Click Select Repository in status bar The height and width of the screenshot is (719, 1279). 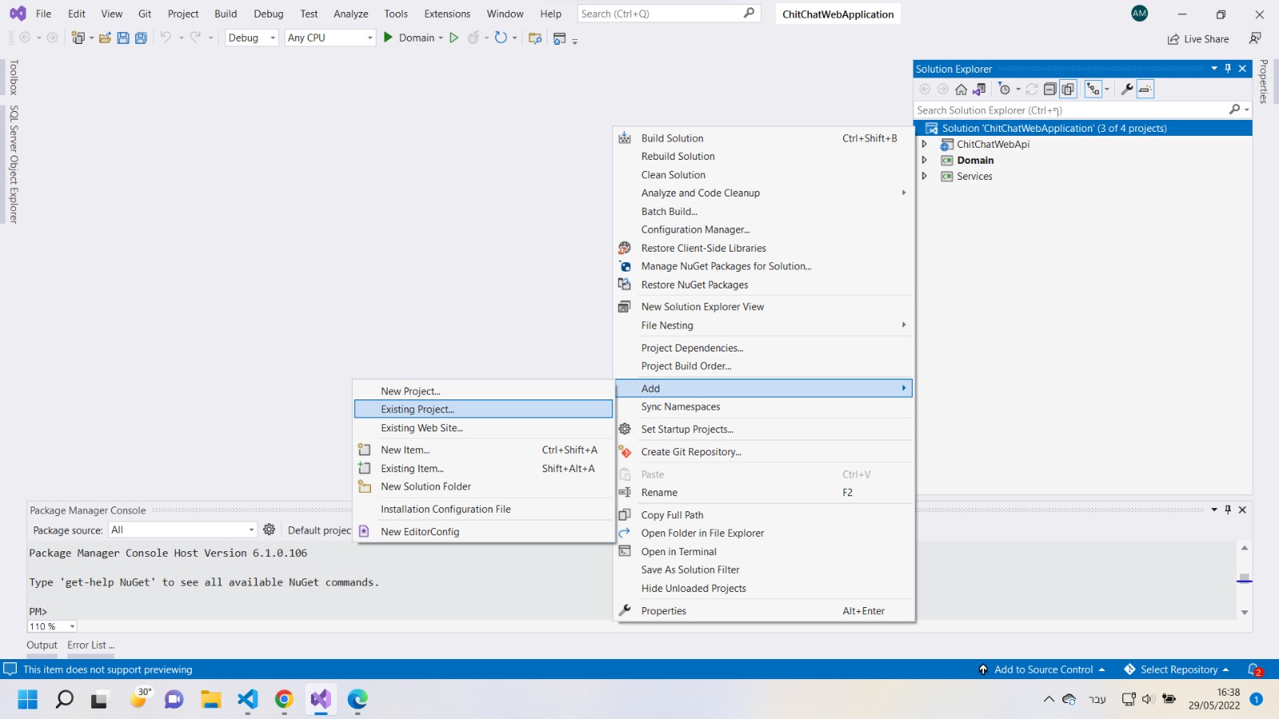click(x=1176, y=669)
